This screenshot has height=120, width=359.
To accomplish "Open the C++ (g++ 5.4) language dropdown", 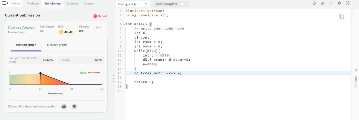I will click(x=133, y=4).
